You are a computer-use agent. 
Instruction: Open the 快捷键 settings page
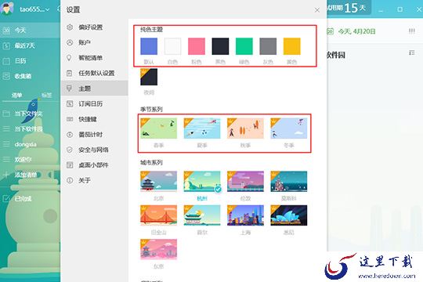point(94,119)
